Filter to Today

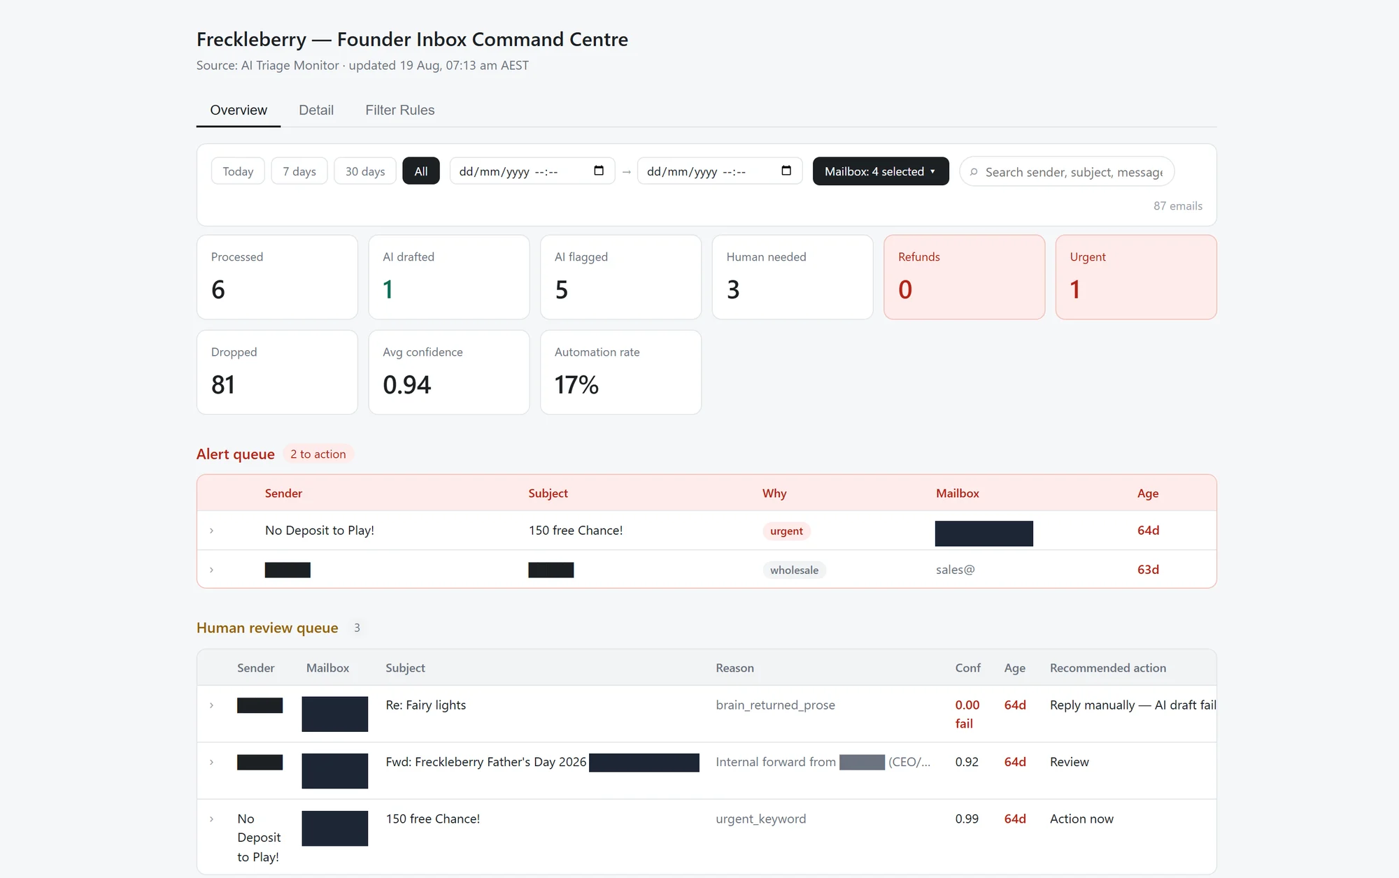pyautogui.click(x=238, y=171)
